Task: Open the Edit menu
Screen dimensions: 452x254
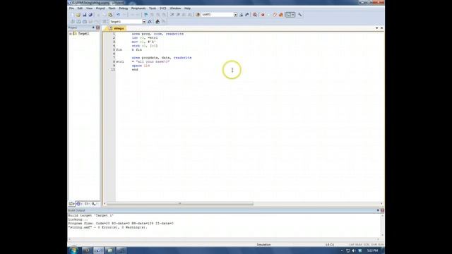Action: (80, 8)
